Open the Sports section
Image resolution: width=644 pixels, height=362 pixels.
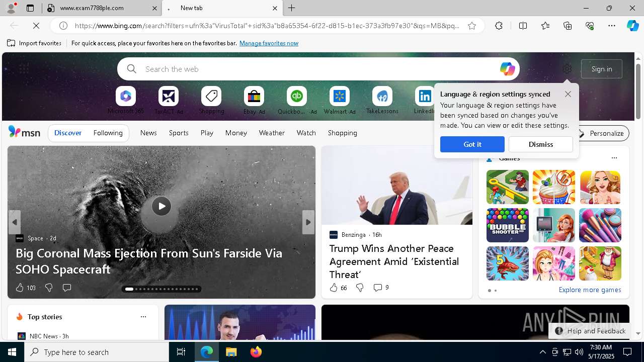[179, 133]
